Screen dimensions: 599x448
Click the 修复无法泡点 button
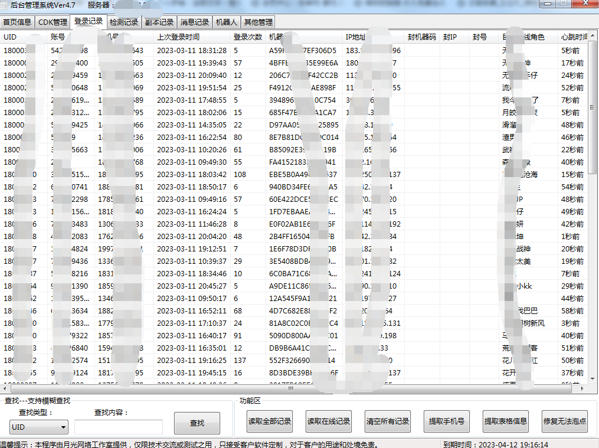coord(565,421)
